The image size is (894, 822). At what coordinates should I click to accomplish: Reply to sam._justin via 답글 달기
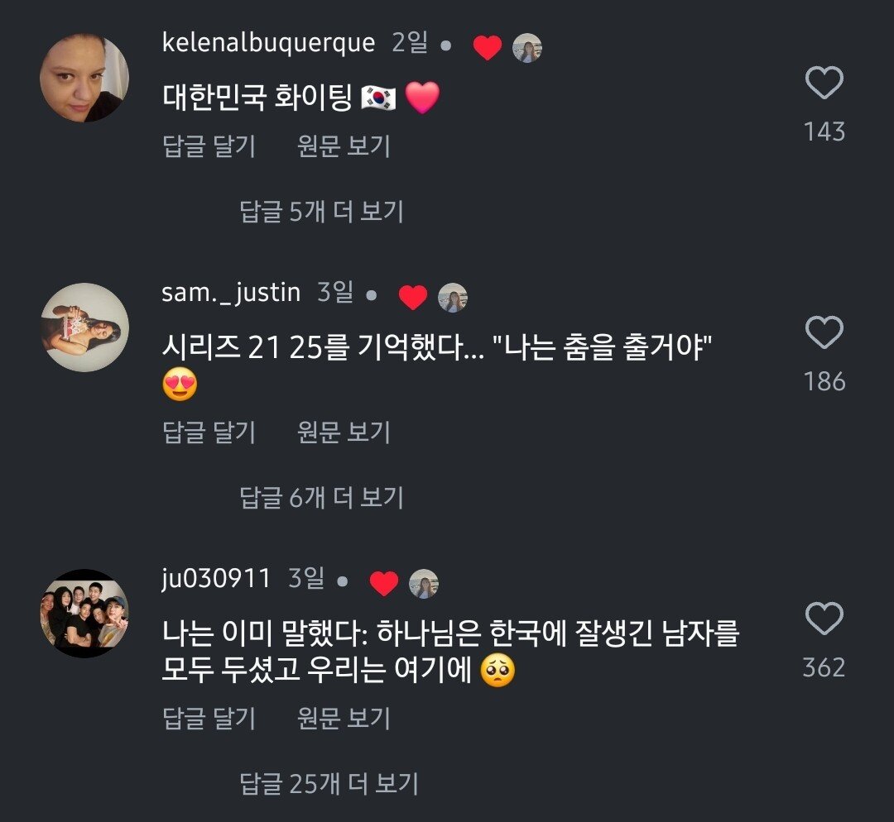point(209,433)
